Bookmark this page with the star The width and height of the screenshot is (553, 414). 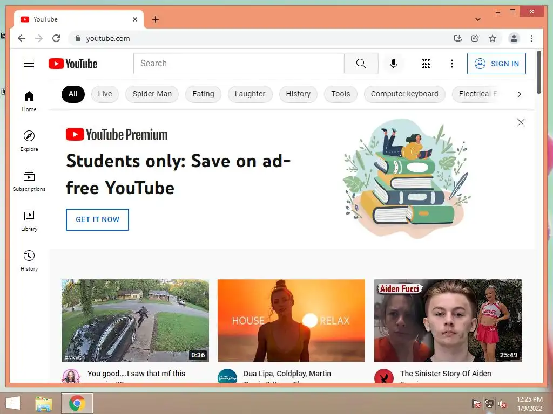tap(493, 38)
